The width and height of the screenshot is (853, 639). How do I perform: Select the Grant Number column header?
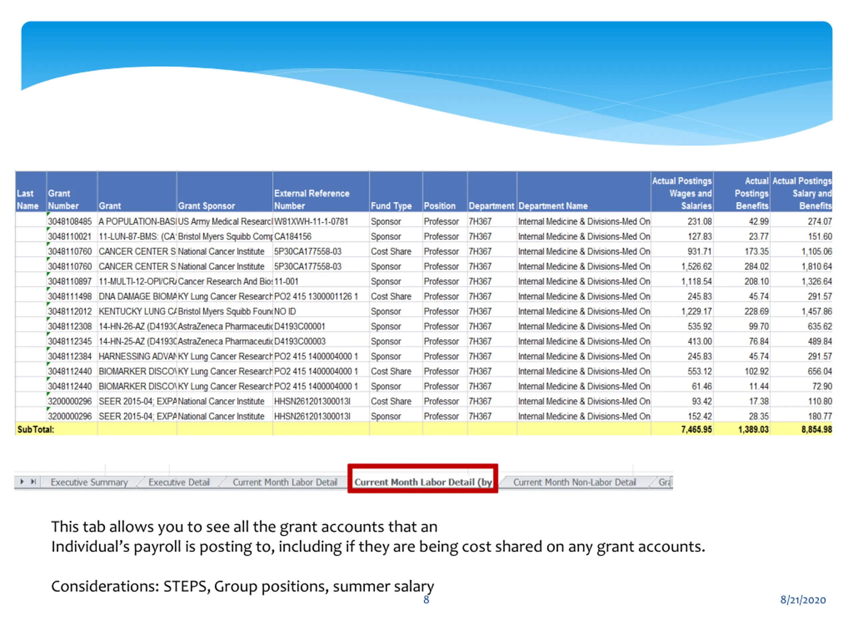pyautogui.click(x=72, y=191)
